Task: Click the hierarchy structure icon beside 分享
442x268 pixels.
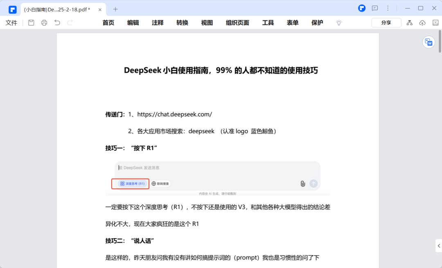Action: [x=410, y=23]
